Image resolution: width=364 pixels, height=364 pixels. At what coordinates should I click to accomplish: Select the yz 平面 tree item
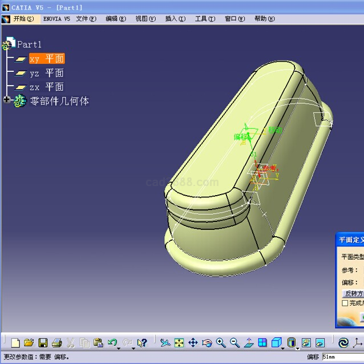click(x=46, y=73)
